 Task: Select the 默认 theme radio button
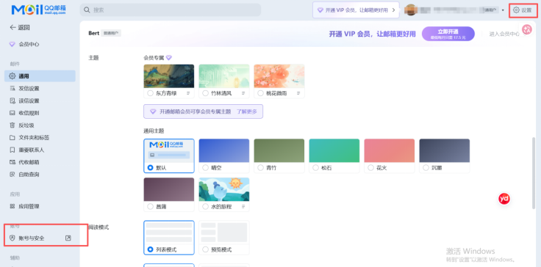(150, 168)
